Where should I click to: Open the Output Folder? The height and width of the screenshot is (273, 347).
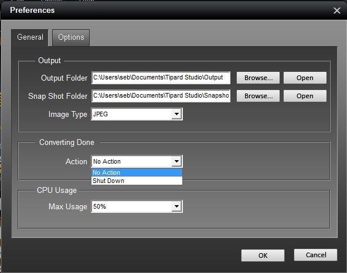click(x=305, y=78)
